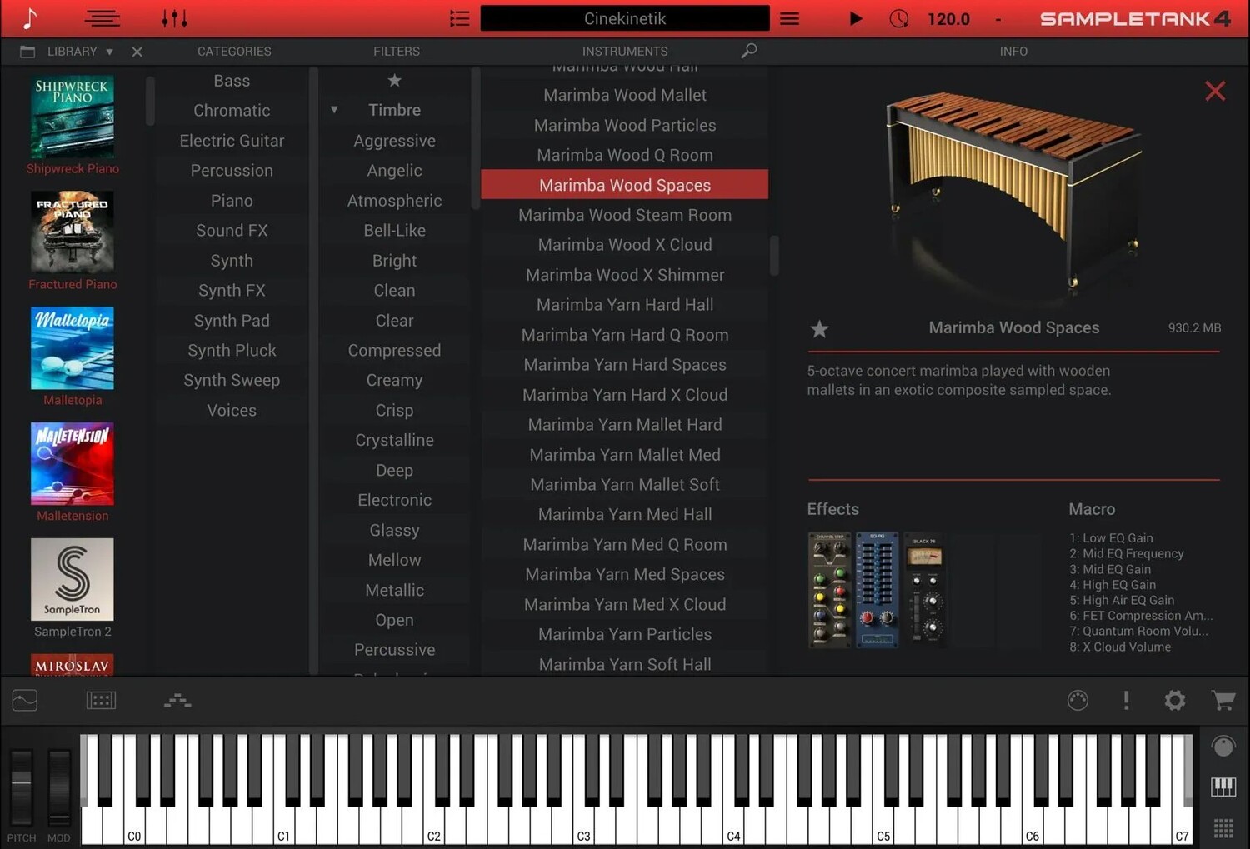Choose the Percussion category
Image resolution: width=1250 pixels, height=849 pixels.
pos(232,171)
